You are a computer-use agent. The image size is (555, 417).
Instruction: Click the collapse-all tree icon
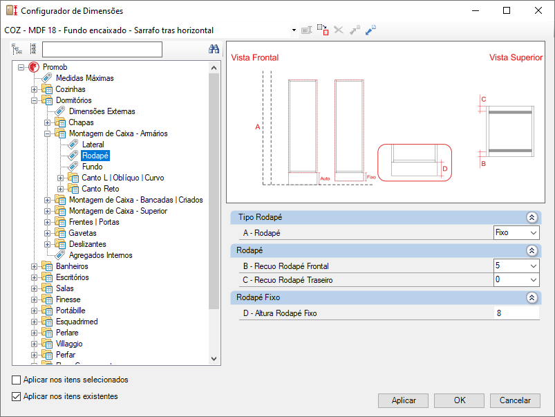(x=33, y=49)
